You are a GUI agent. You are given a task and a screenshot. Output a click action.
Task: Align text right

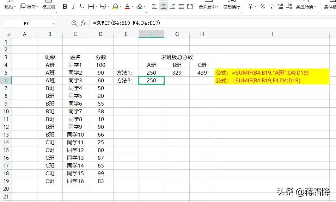(x=172, y=7)
